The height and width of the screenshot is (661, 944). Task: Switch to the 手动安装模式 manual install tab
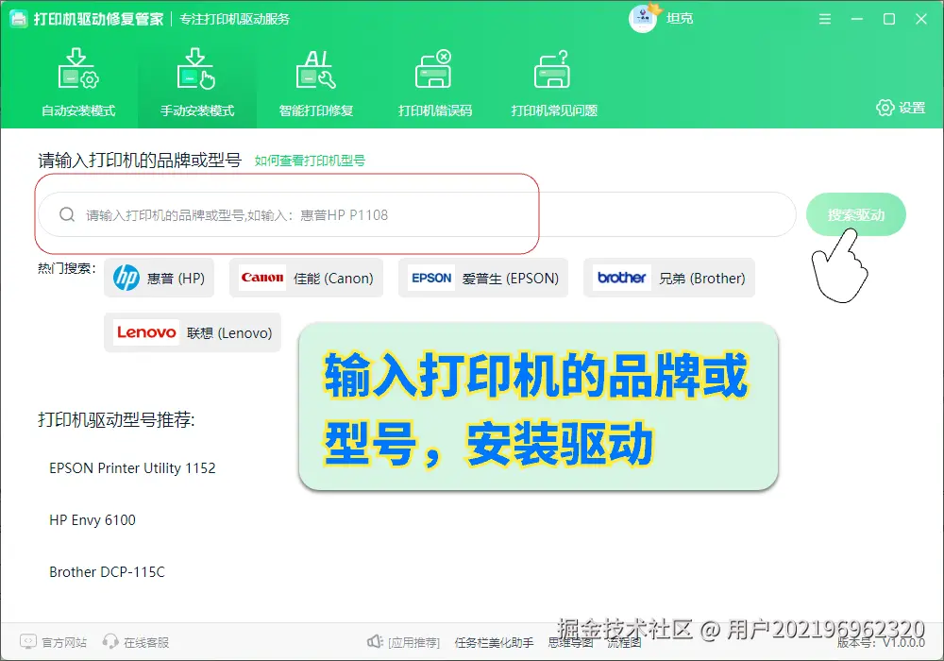click(x=197, y=84)
